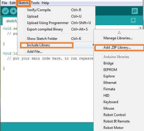Include the Bridge library
This screenshot has height=131, width=144.
click(x=108, y=63)
